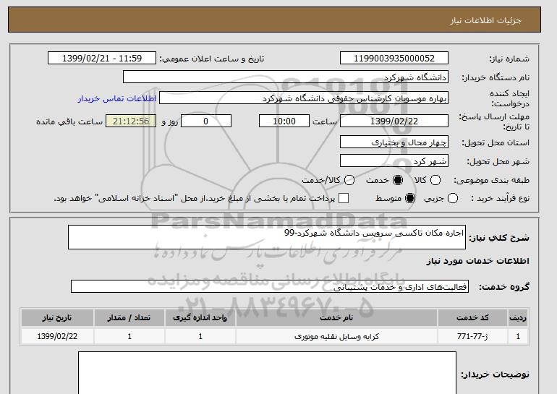Click the requester field بهاره موسویان
This screenshot has height=394, width=557.
tap(304, 98)
